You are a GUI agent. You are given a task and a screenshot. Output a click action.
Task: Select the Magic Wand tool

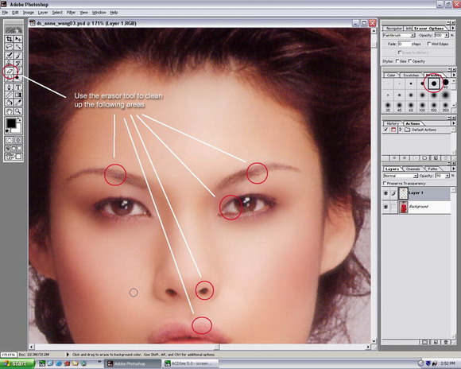coord(18,46)
